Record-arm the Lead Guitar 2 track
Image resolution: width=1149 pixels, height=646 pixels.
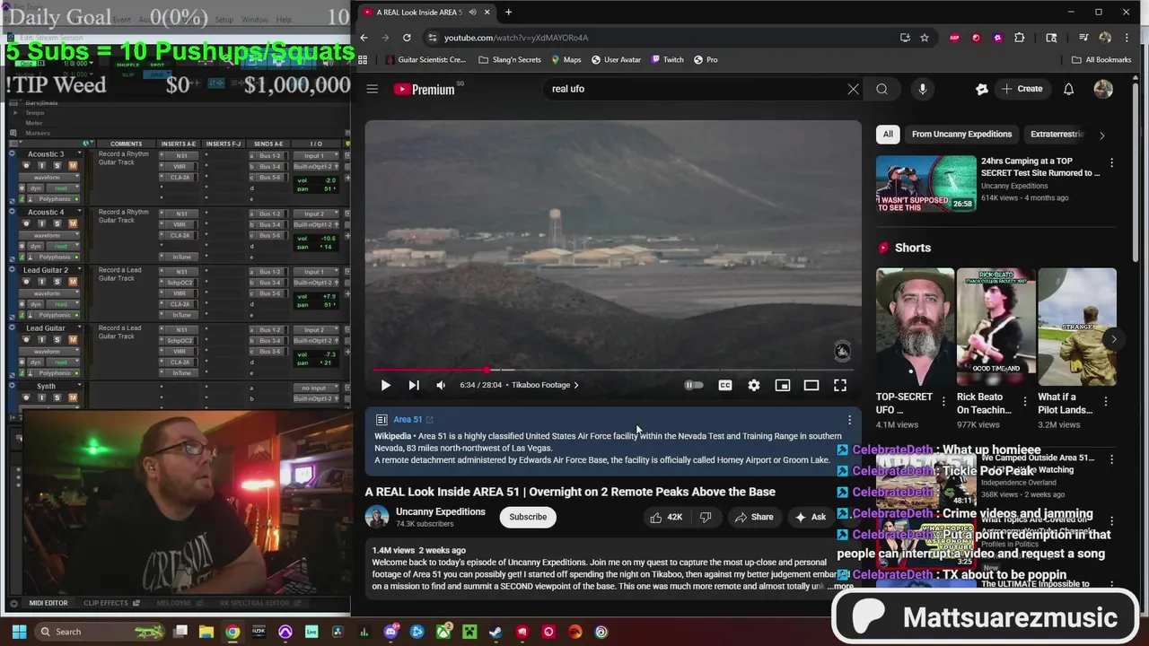coord(26,282)
